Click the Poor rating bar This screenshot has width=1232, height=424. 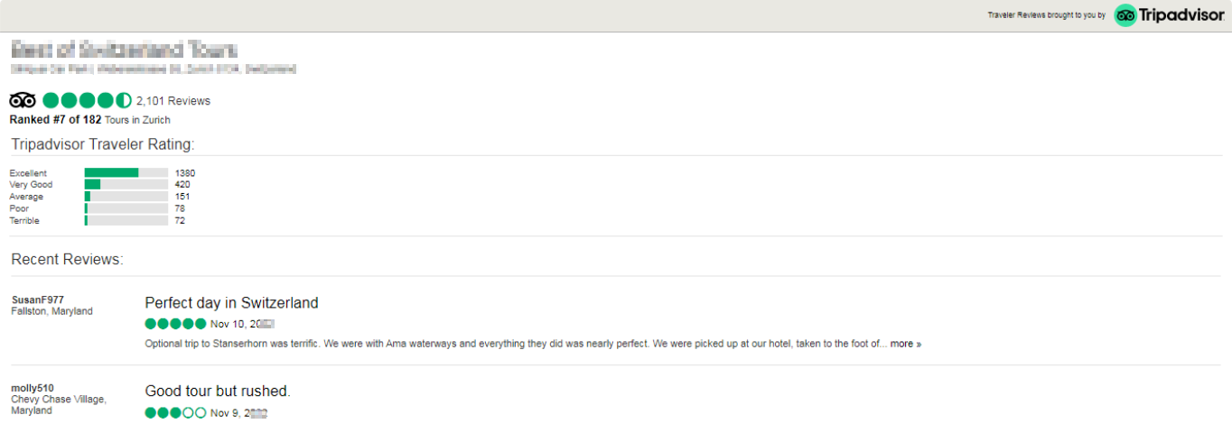coord(126,208)
